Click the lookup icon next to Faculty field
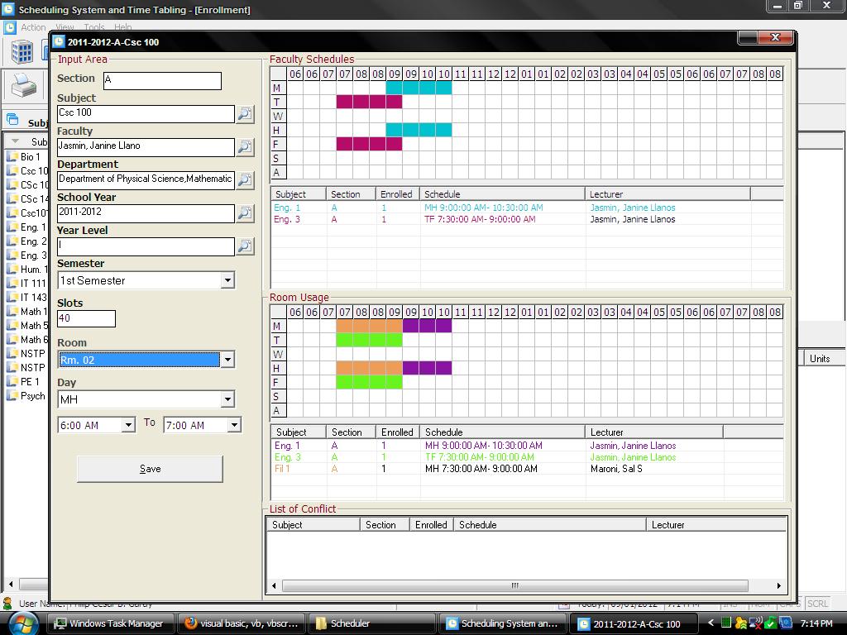Screen dimensions: 847x635 point(245,147)
